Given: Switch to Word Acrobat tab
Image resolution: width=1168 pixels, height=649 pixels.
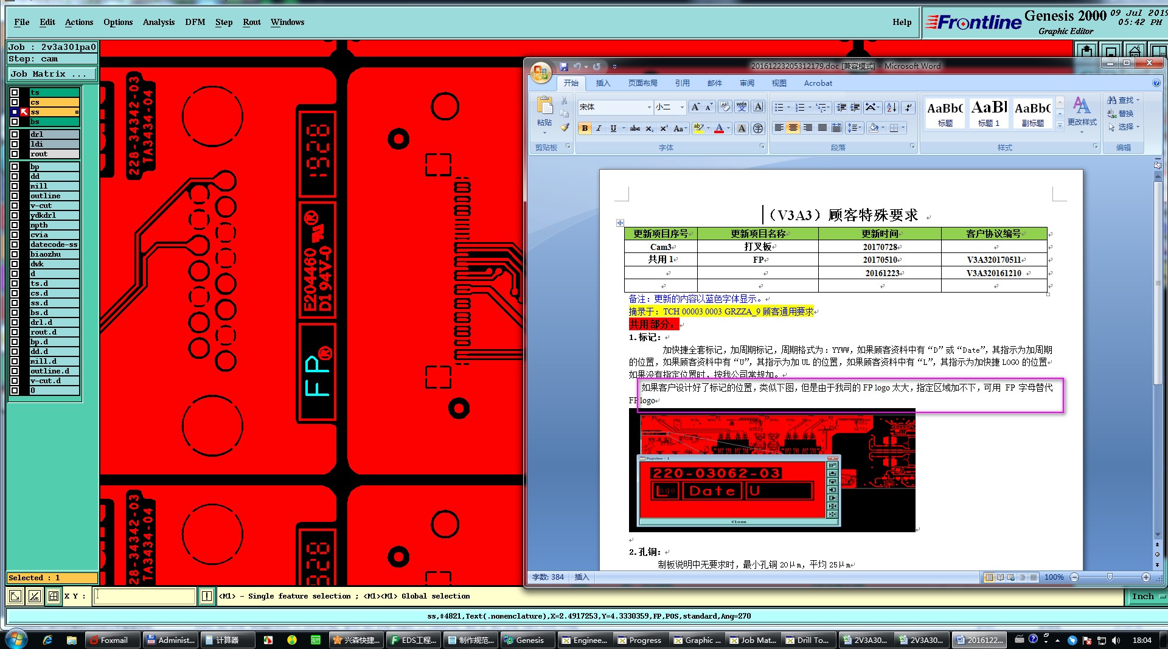Looking at the screenshot, I should point(818,83).
